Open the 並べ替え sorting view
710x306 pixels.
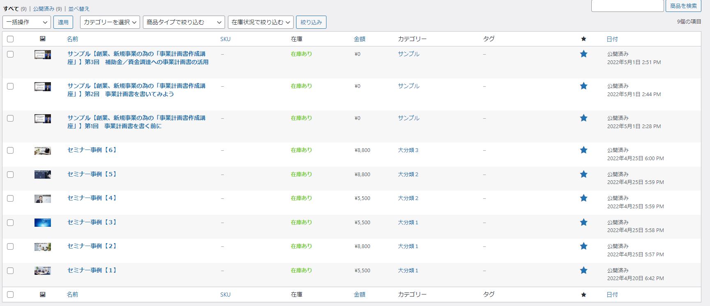(x=79, y=9)
